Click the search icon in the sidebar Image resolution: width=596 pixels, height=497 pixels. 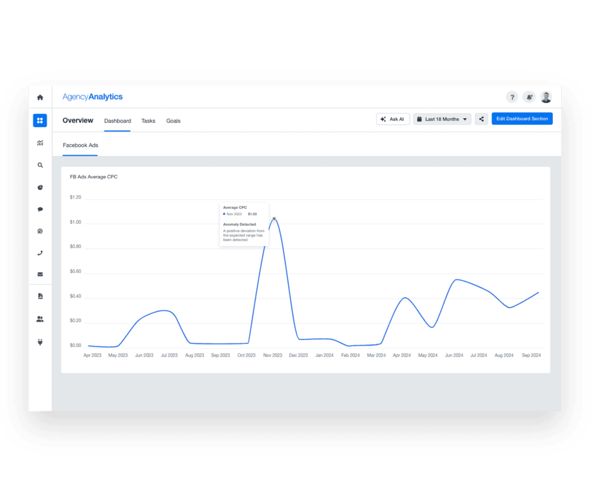coord(40,165)
